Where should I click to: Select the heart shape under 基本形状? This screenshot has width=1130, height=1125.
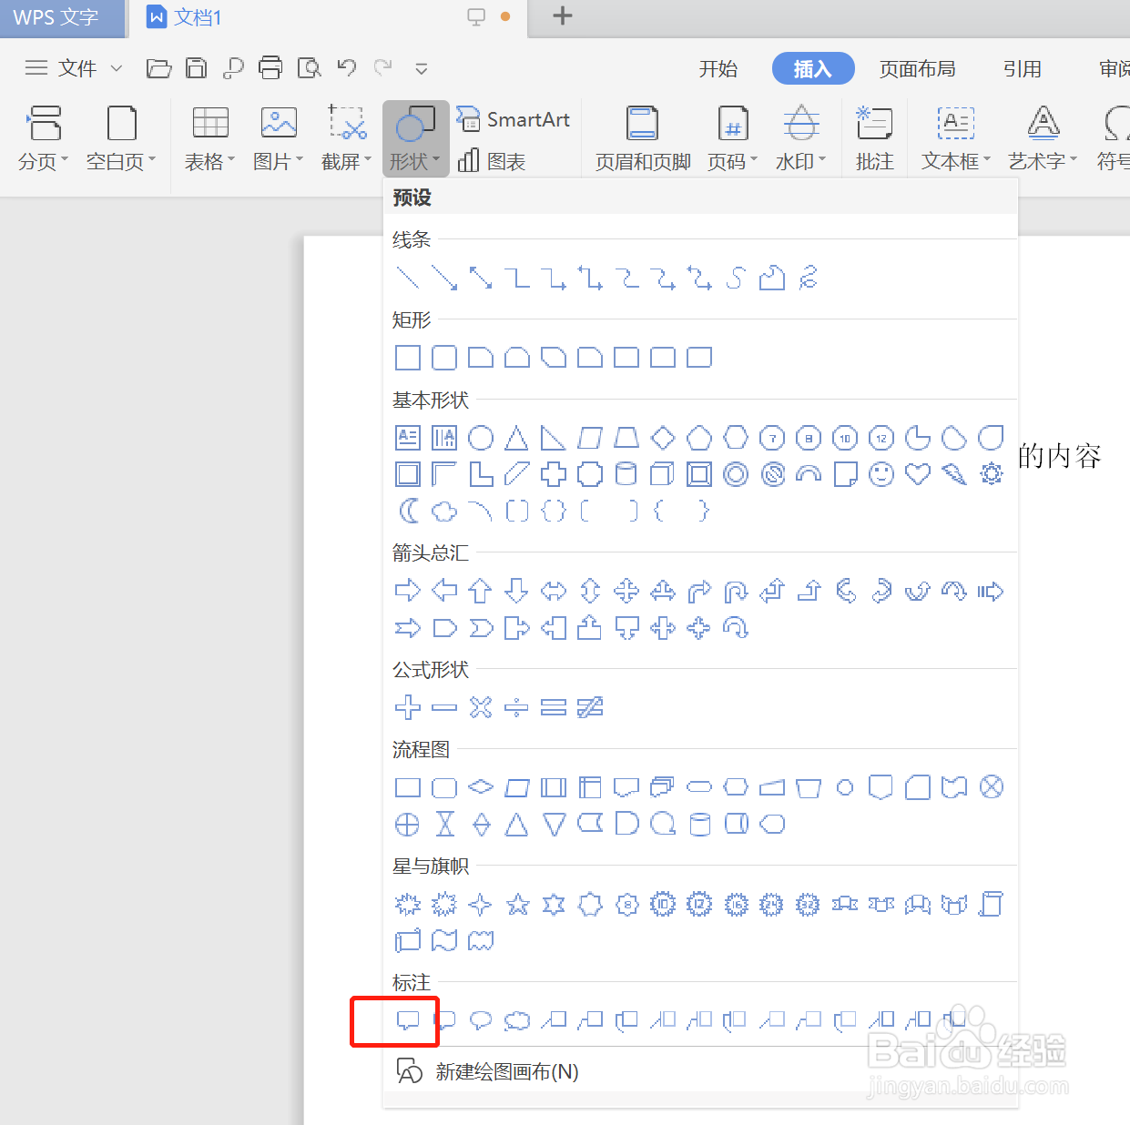point(917,474)
